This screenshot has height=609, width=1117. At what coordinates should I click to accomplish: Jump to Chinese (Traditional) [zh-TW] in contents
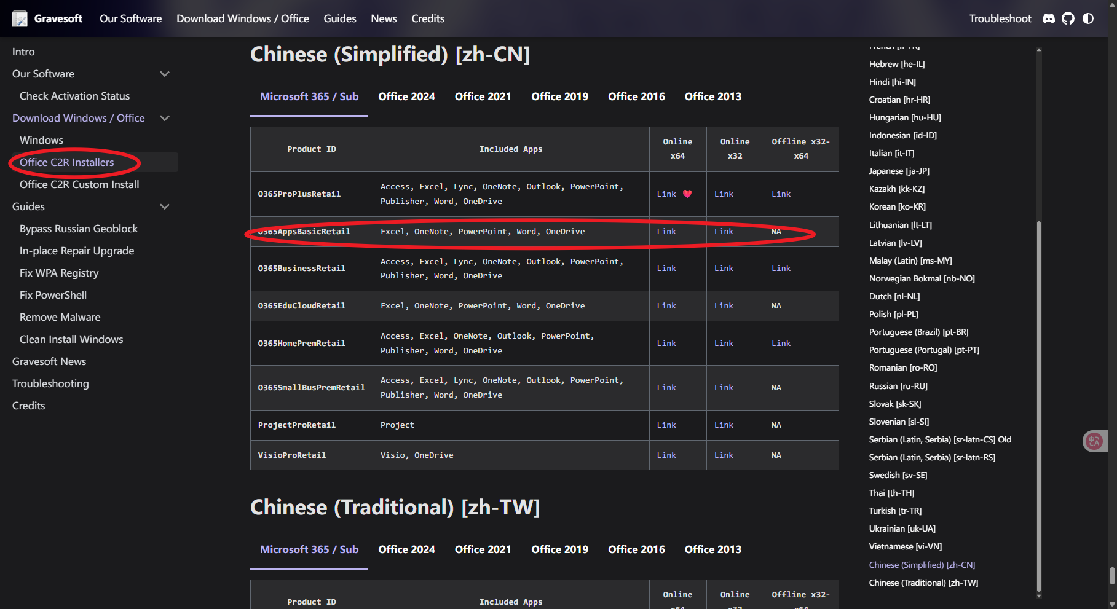click(x=923, y=583)
